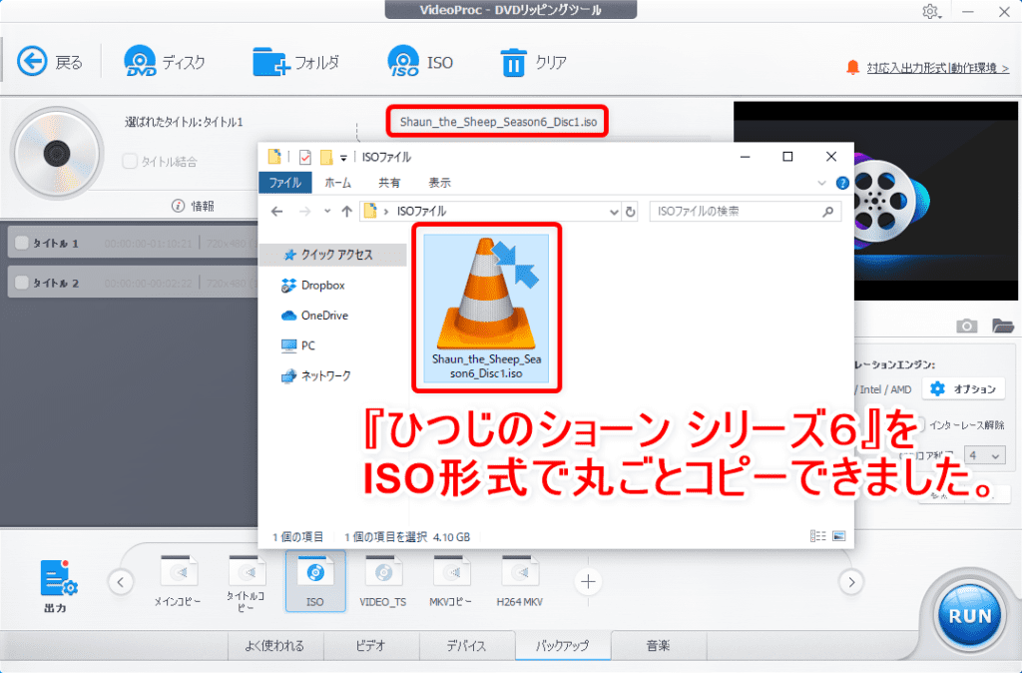
Task: Expand the Explorer ribbon chevron
Action: (821, 183)
